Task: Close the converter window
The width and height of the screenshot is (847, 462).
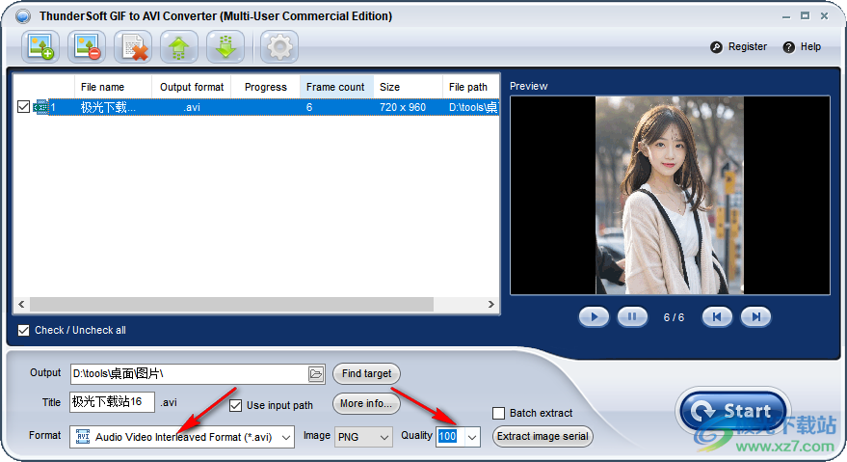Action: click(824, 16)
